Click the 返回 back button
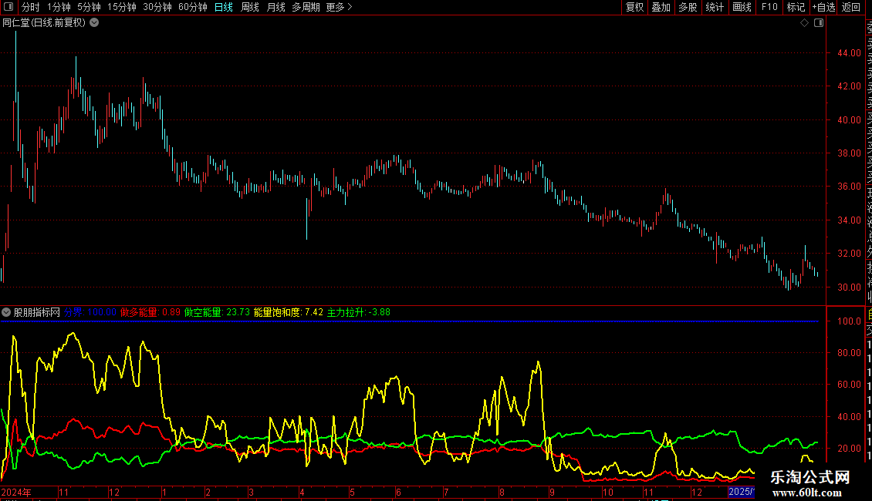The image size is (872, 501). click(x=851, y=7)
